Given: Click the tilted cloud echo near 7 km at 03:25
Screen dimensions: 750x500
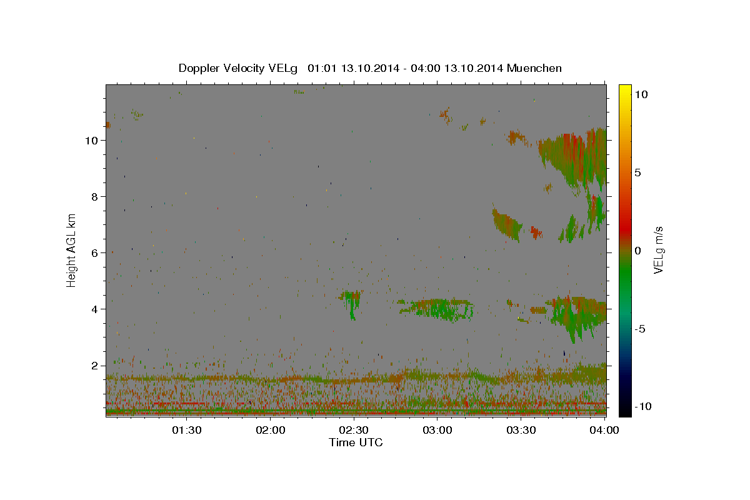Looking at the screenshot, I should pyautogui.click(x=506, y=224).
